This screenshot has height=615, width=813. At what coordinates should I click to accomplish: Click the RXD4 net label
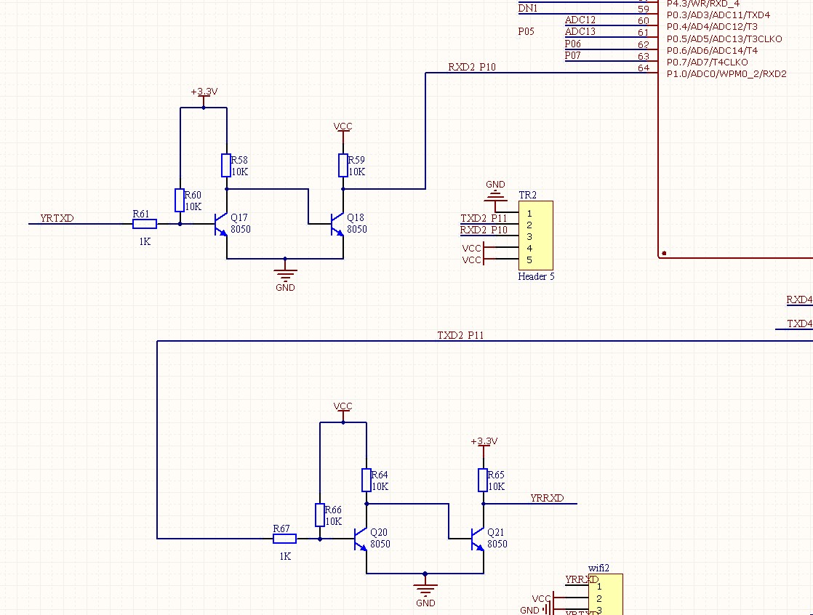pos(799,300)
